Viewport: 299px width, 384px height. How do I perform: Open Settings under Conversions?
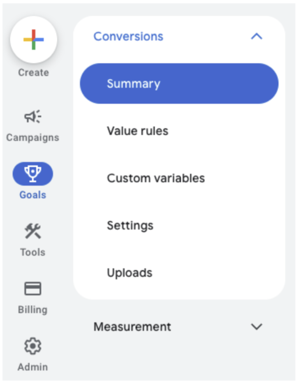[130, 225]
